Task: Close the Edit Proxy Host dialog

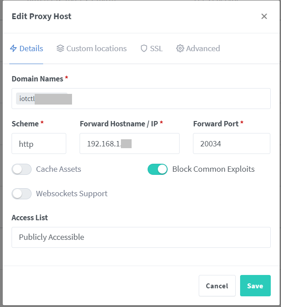Action: (x=264, y=16)
